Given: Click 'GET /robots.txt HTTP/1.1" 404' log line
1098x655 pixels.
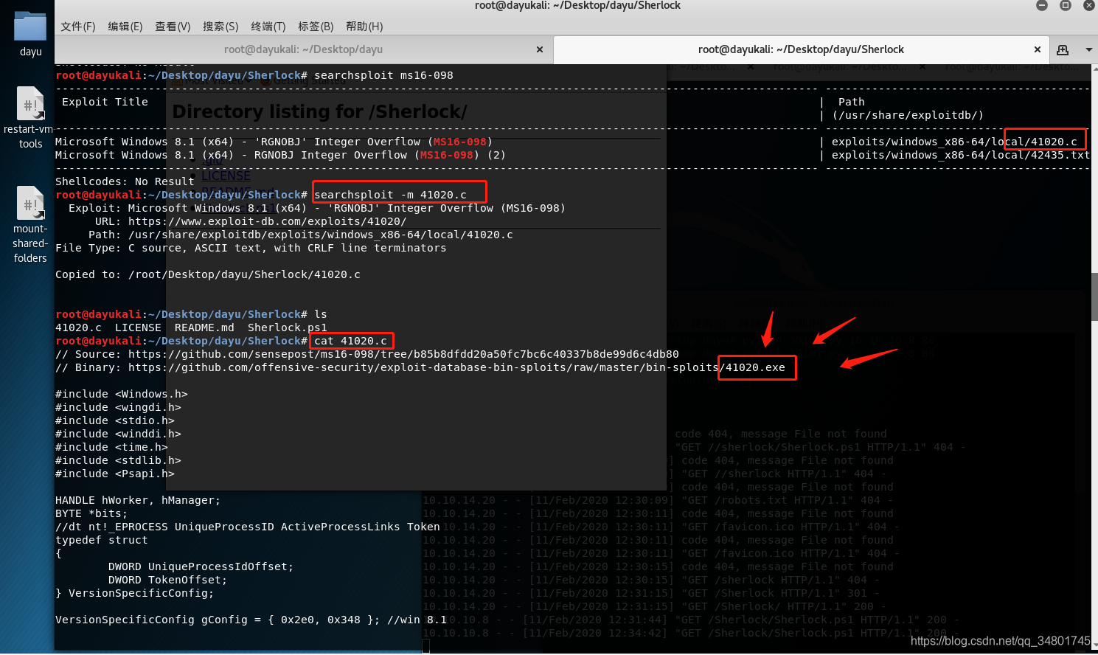Looking at the screenshot, I should 659,500.
